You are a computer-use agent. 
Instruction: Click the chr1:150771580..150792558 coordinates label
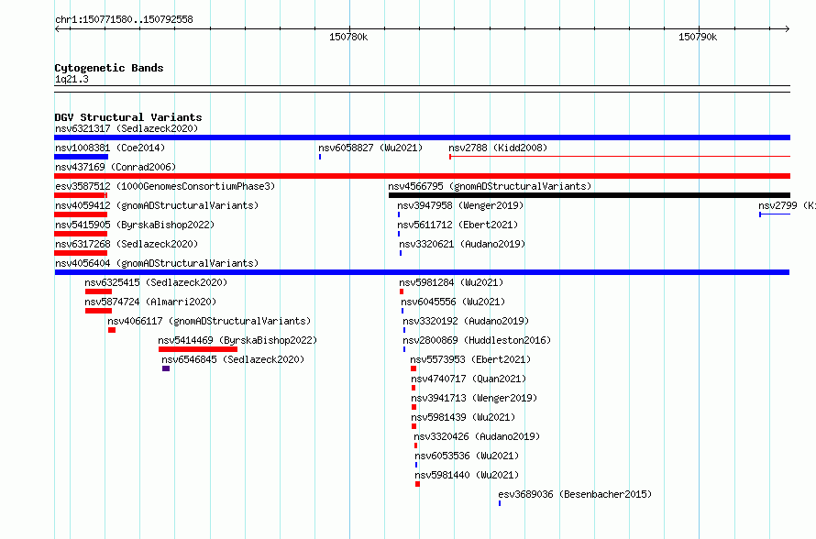point(124,19)
